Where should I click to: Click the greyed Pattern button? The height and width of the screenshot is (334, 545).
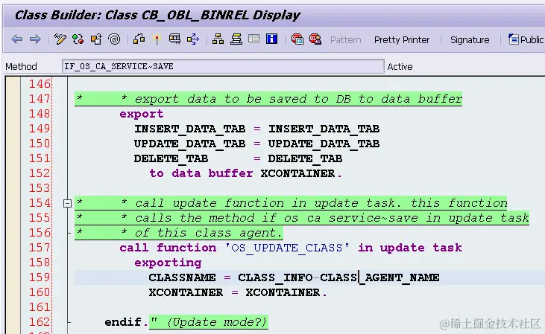pos(345,40)
